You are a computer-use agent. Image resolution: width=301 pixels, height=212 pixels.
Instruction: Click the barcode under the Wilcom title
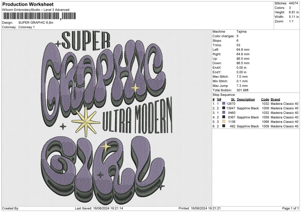[x=39, y=16]
